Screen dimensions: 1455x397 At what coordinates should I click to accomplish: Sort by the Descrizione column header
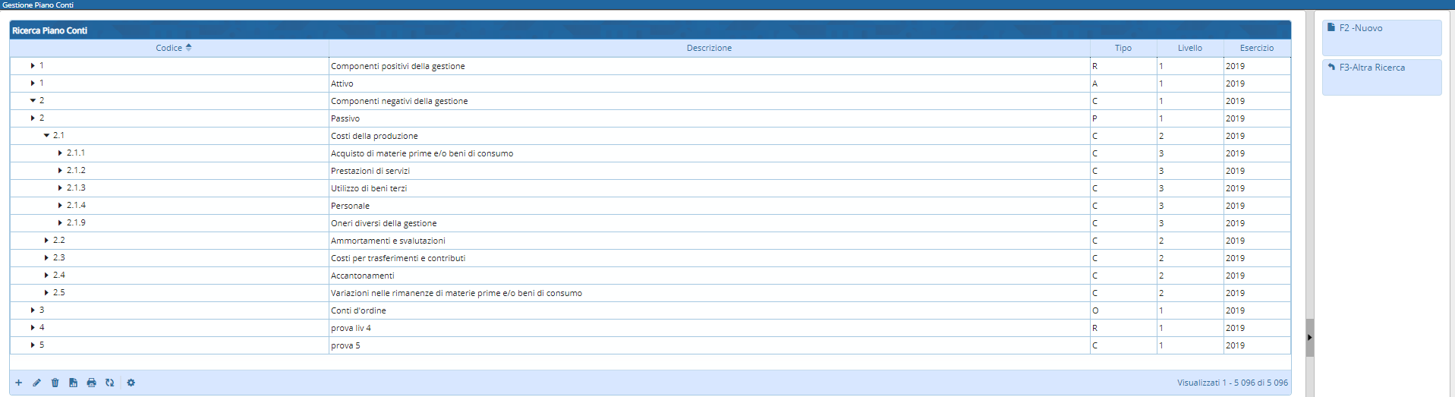point(709,48)
